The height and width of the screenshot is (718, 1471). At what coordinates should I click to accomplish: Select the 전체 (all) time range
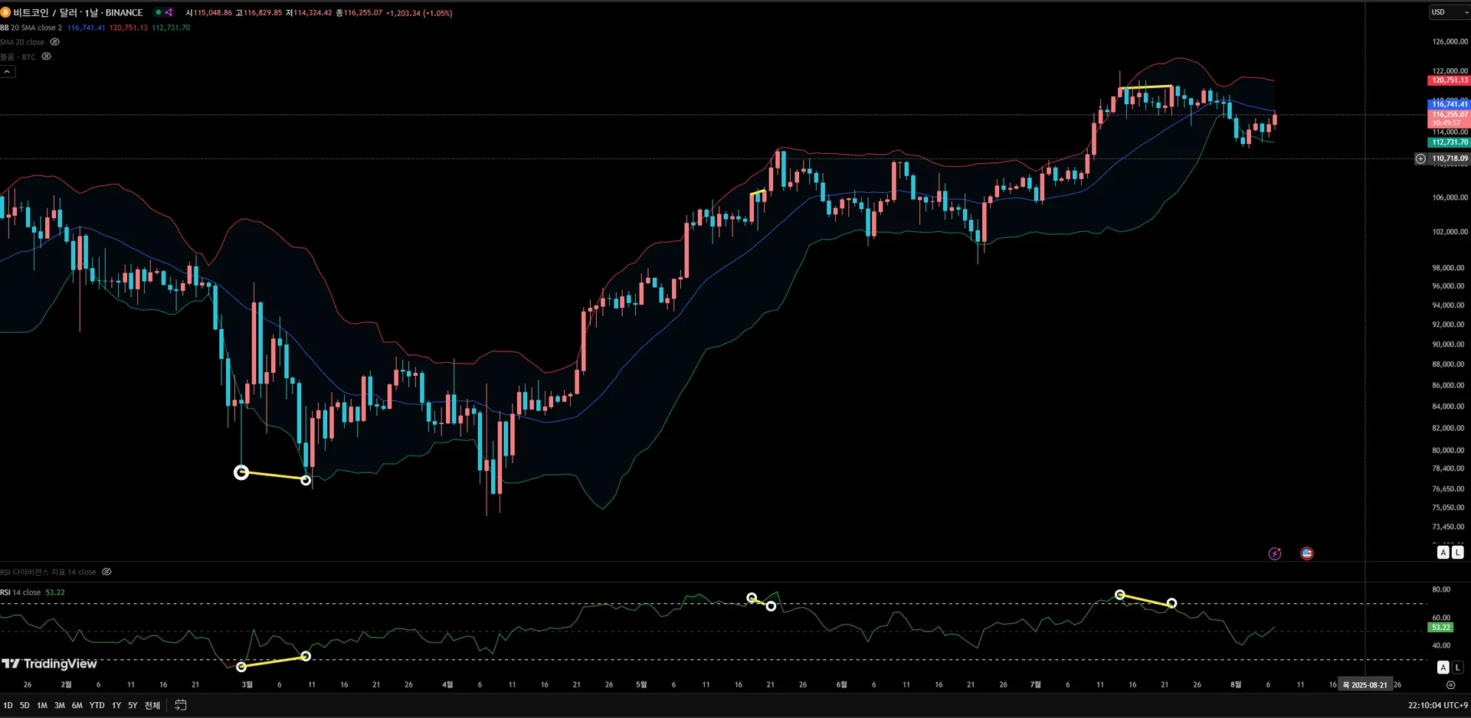coord(152,705)
